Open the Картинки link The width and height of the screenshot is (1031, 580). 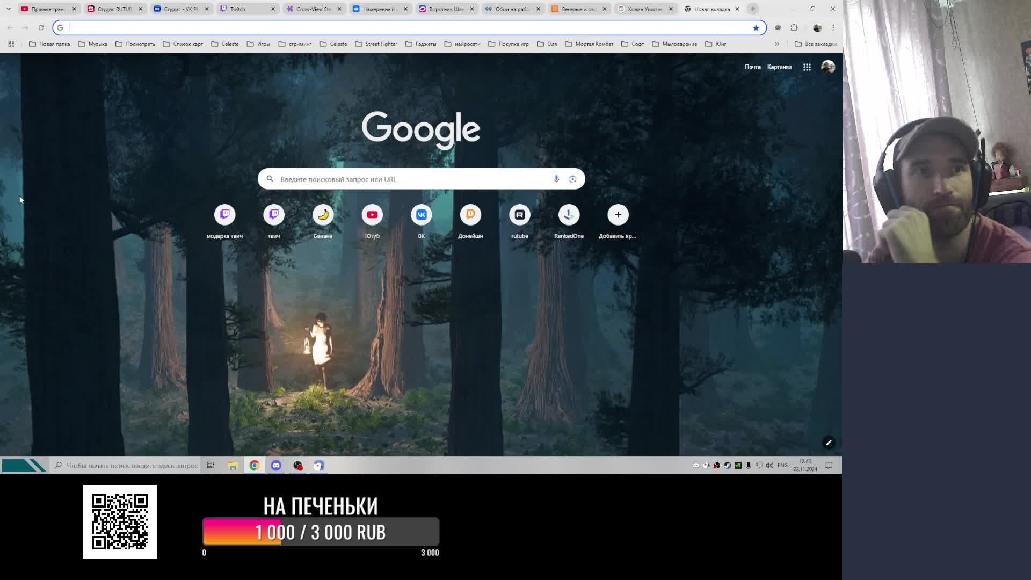(x=779, y=67)
